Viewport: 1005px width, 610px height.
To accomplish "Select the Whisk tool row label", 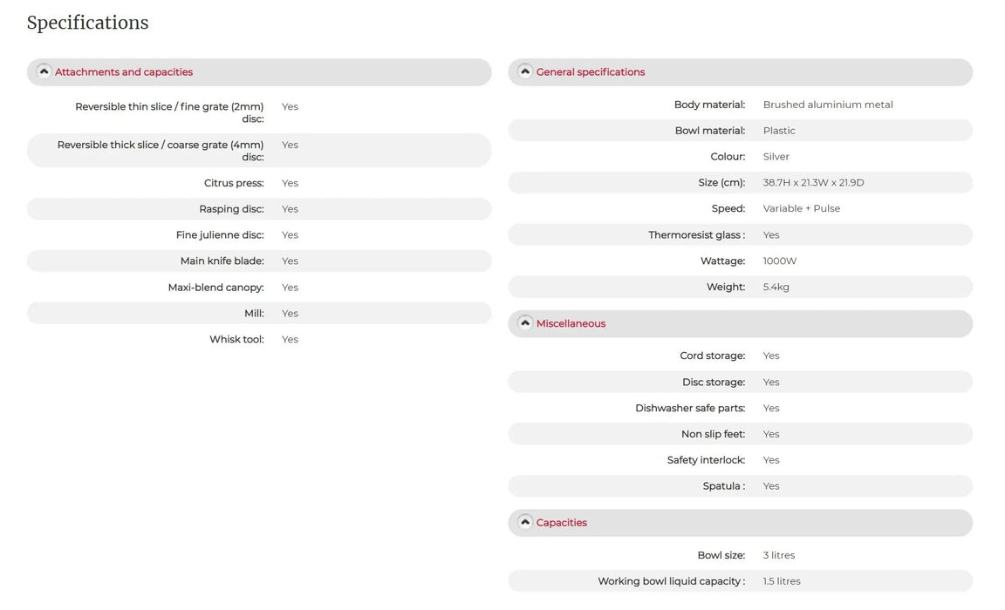I will tap(236, 340).
